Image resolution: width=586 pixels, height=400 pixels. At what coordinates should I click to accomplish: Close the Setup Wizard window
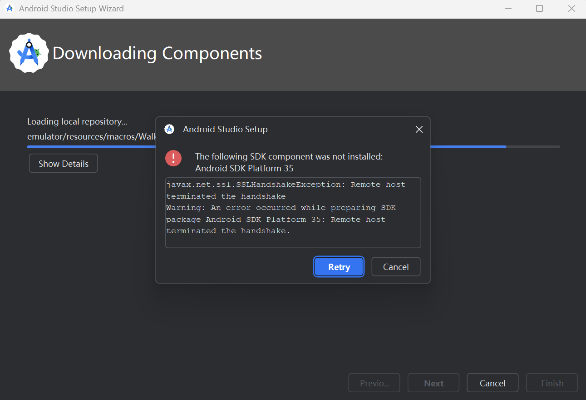pos(571,9)
